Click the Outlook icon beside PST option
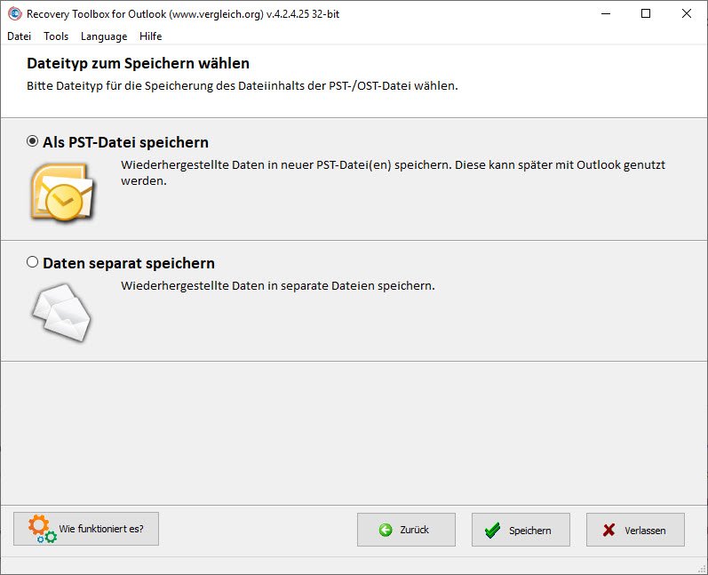Screen dimensions: 708x575 (60, 191)
